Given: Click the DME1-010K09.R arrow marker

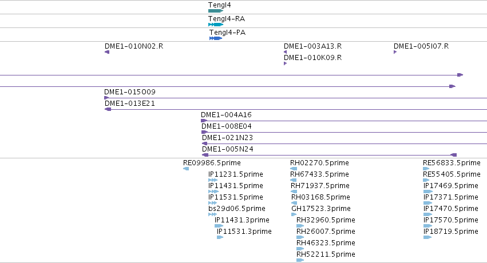Looking at the screenshot, I should tap(285, 63).
